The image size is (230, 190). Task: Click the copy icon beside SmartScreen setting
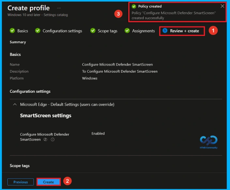pyautogui.click(x=45, y=139)
